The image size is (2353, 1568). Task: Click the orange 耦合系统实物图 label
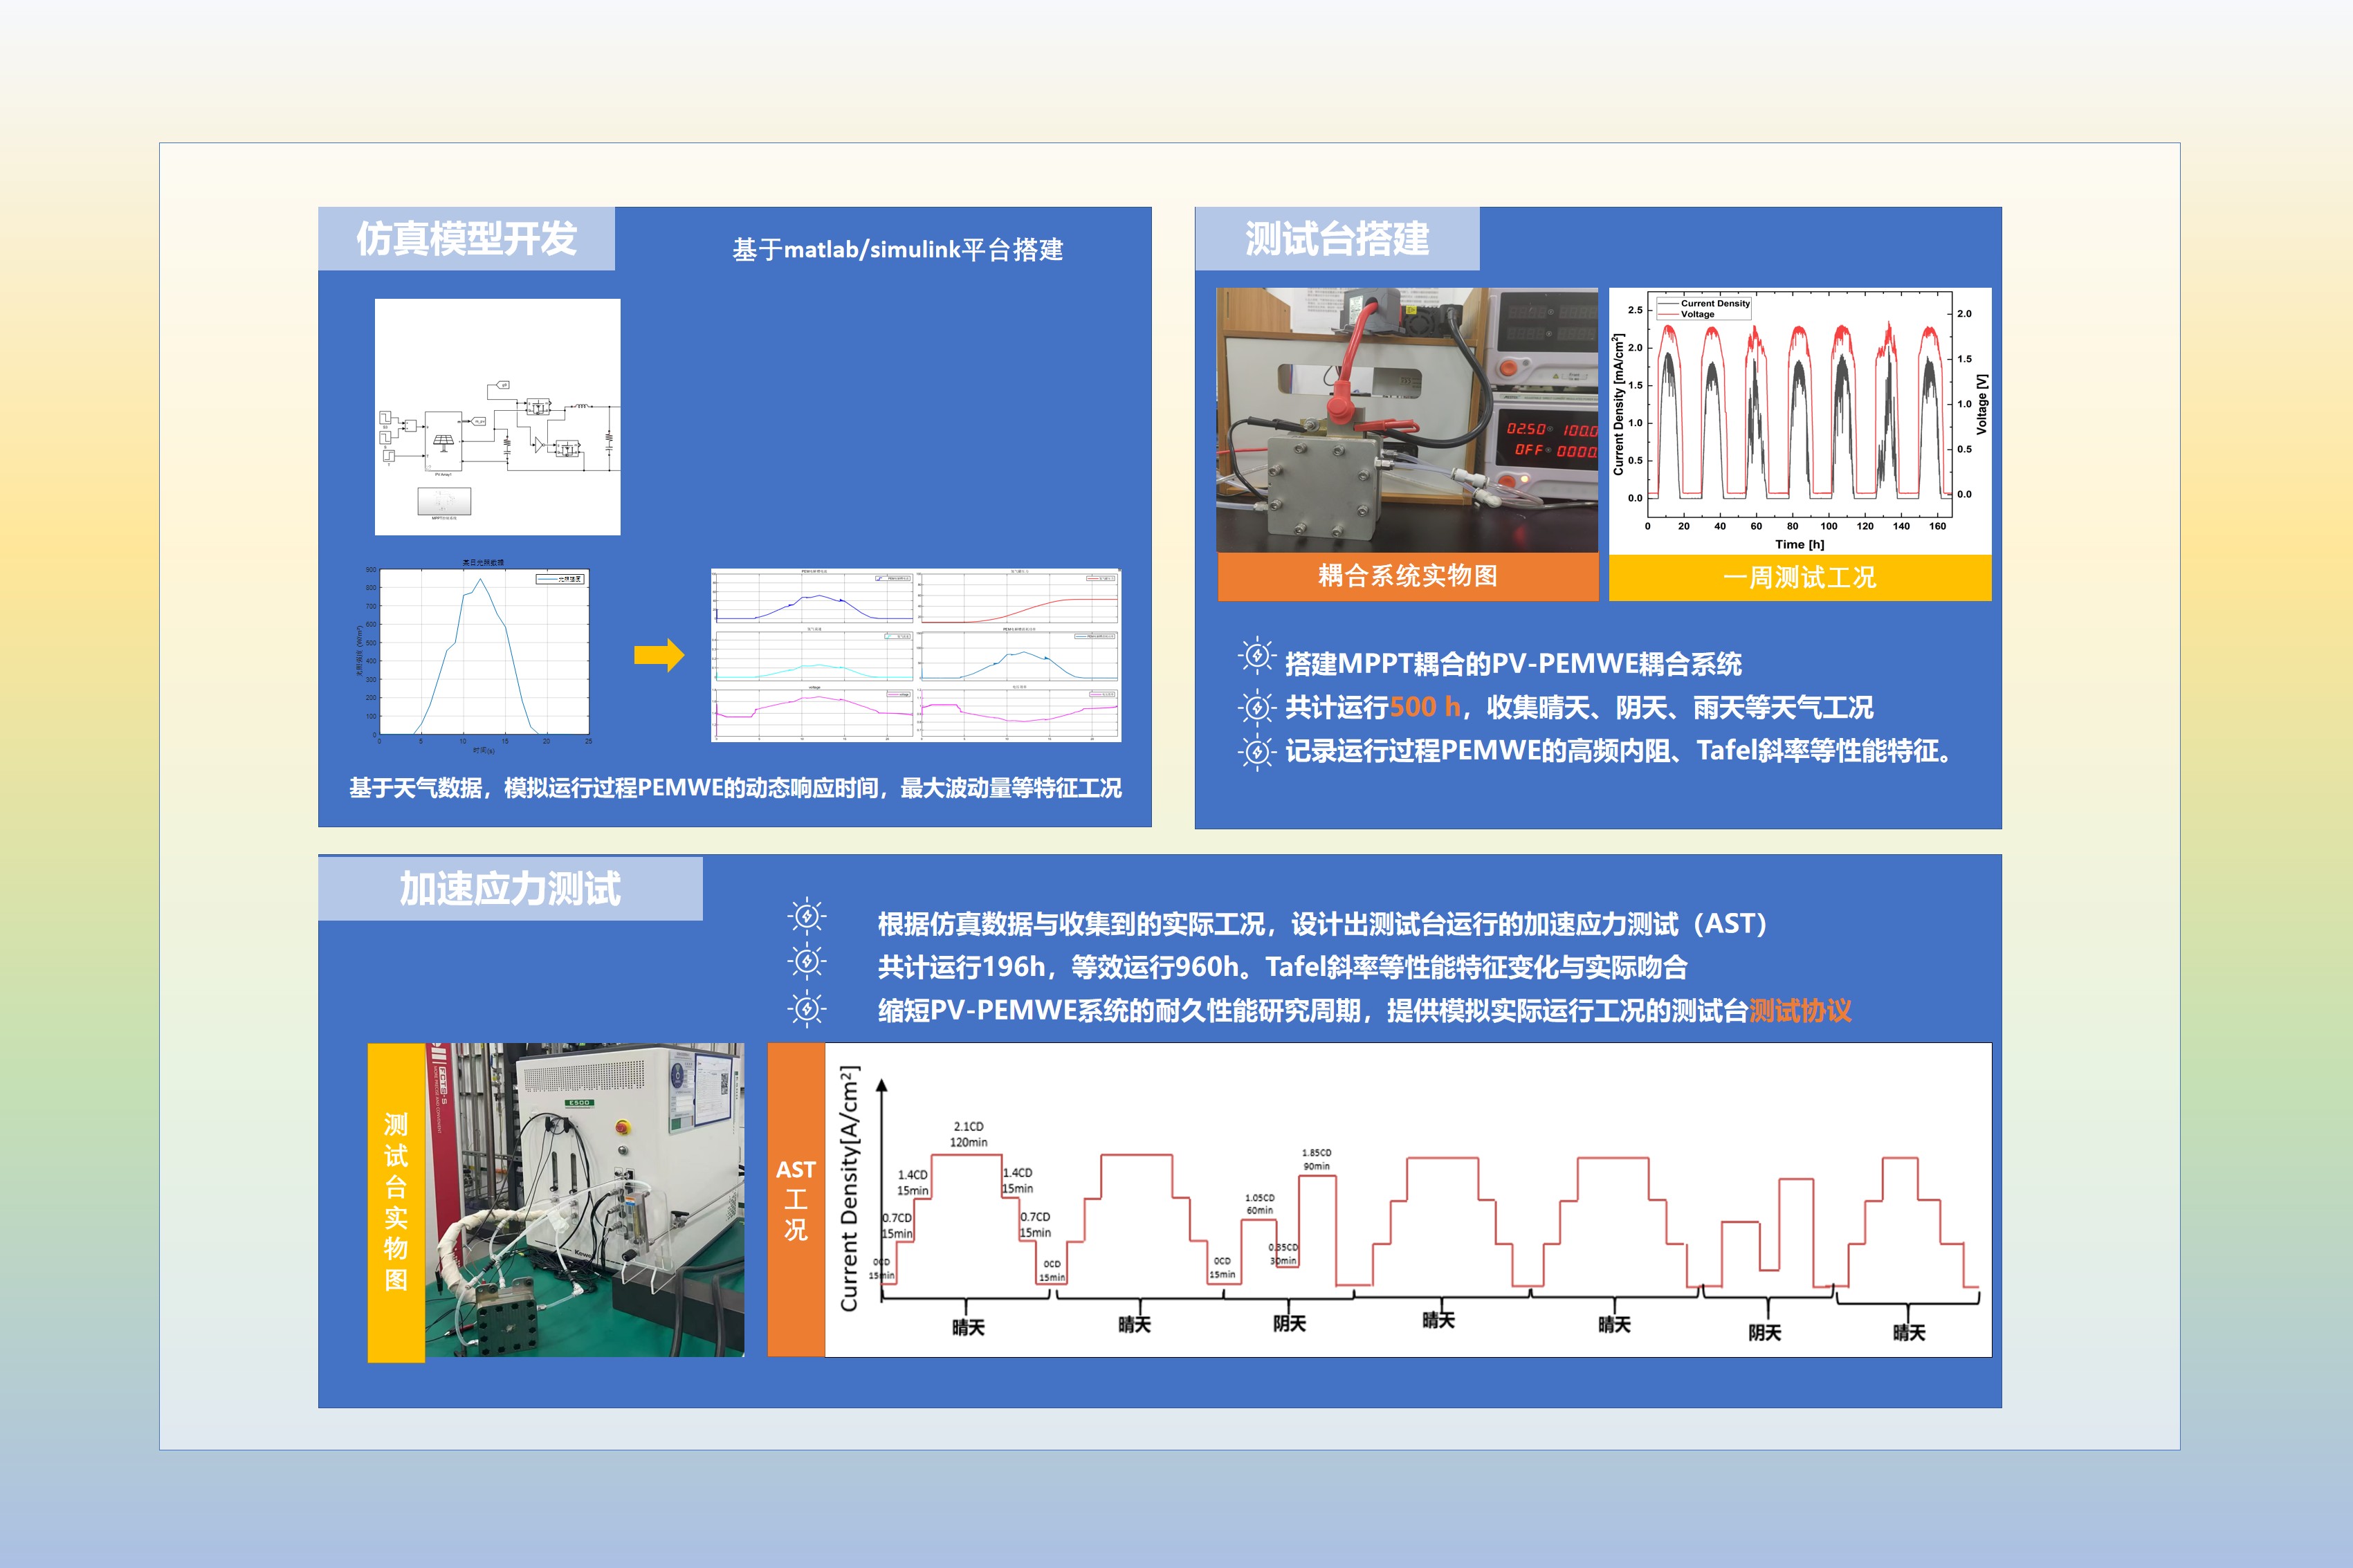click(x=1407, y=576)
